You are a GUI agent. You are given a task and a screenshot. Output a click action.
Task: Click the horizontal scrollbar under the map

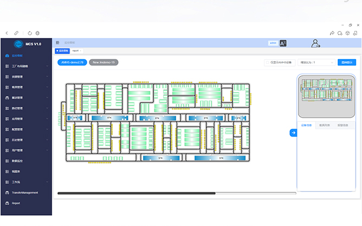pos(177,193)
